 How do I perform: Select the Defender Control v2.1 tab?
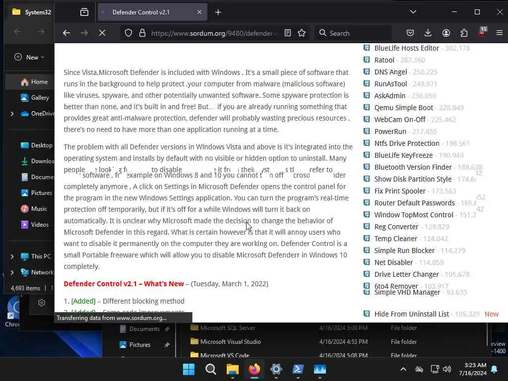pos(152,12)
